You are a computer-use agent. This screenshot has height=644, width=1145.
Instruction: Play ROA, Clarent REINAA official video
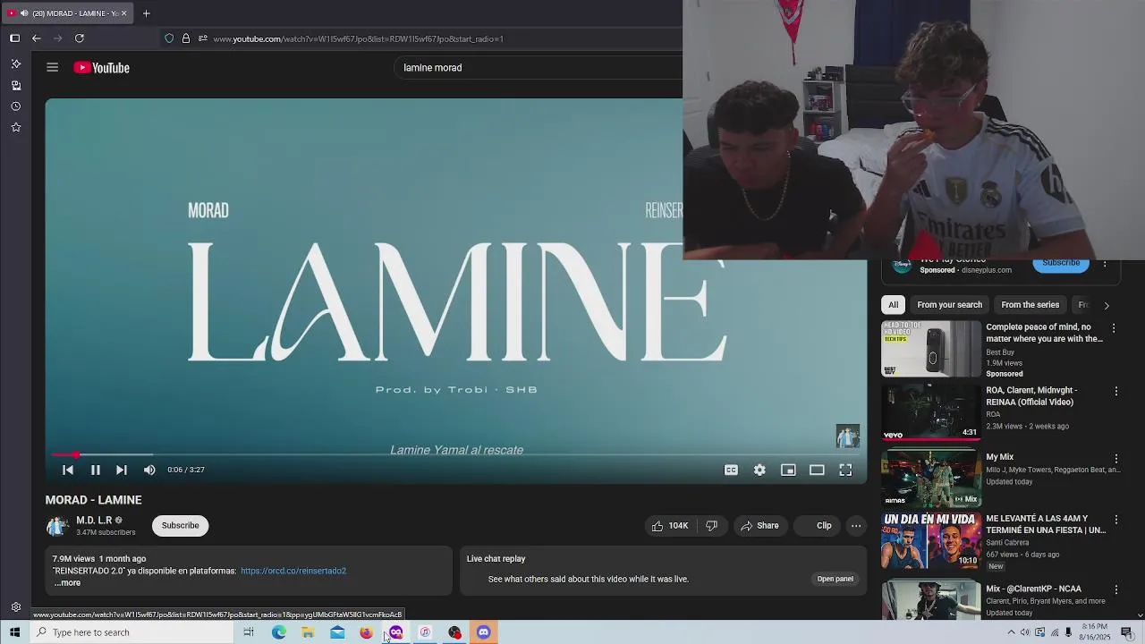pos(931,412)
